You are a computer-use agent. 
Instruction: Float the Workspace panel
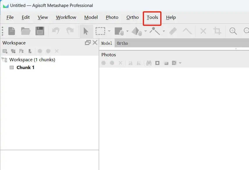click(x=88, y=43)
